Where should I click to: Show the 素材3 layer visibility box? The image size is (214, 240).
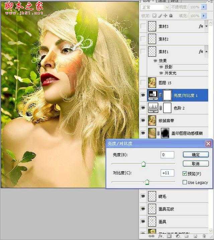(143, 26)
